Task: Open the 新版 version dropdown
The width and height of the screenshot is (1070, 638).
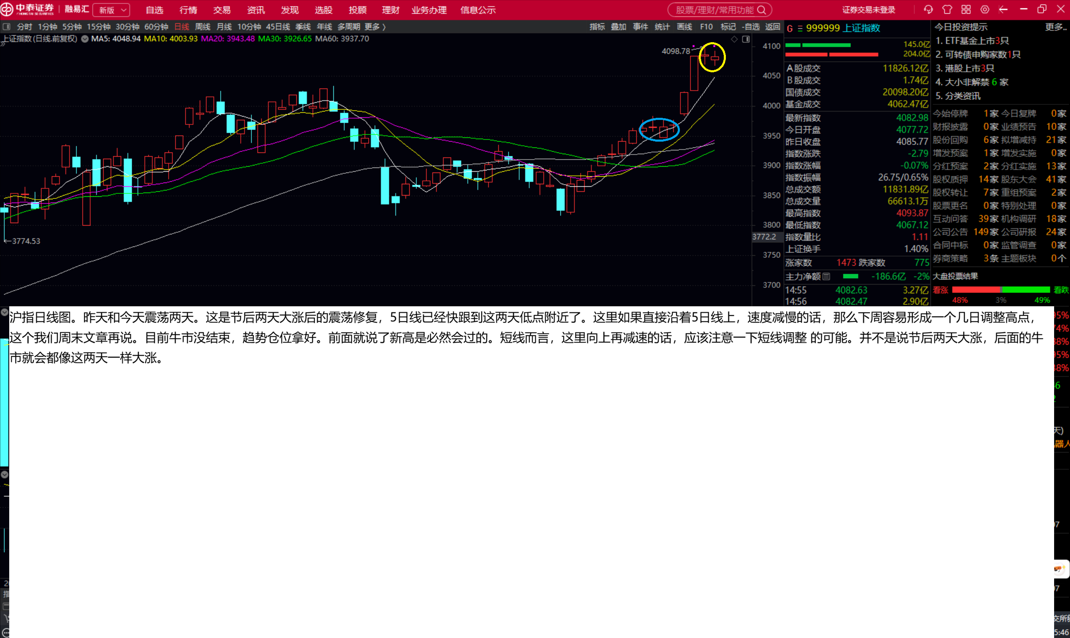Action: (111, 10)
